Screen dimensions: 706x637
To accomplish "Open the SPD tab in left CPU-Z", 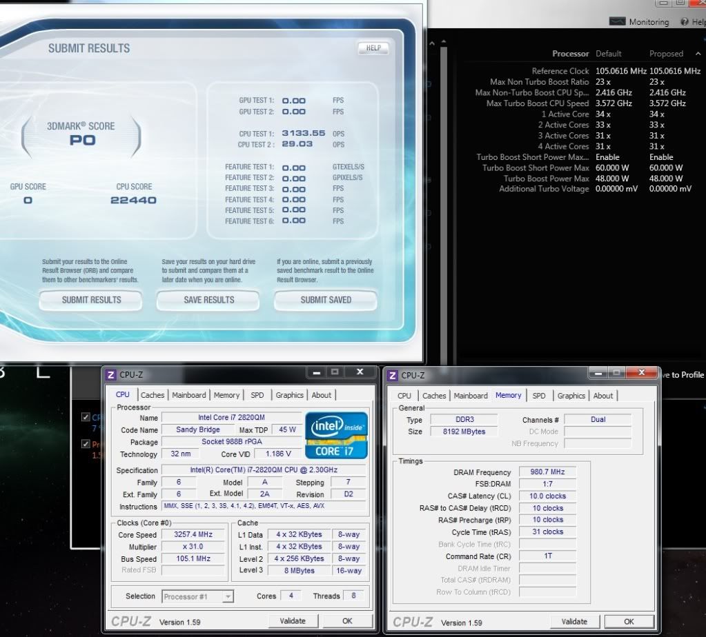I will click(x=257, y=395).
